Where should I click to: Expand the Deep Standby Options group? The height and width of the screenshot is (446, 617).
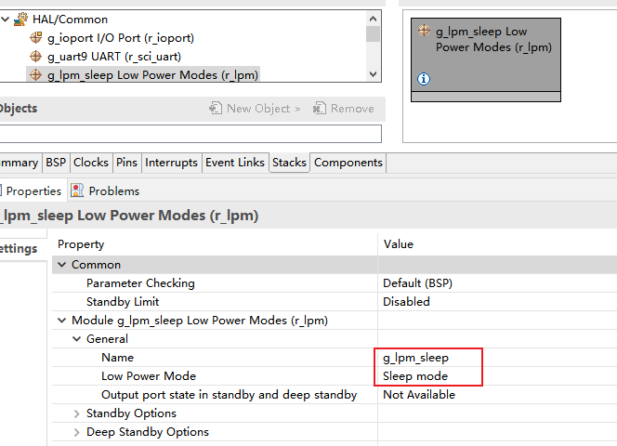(77, 432)
